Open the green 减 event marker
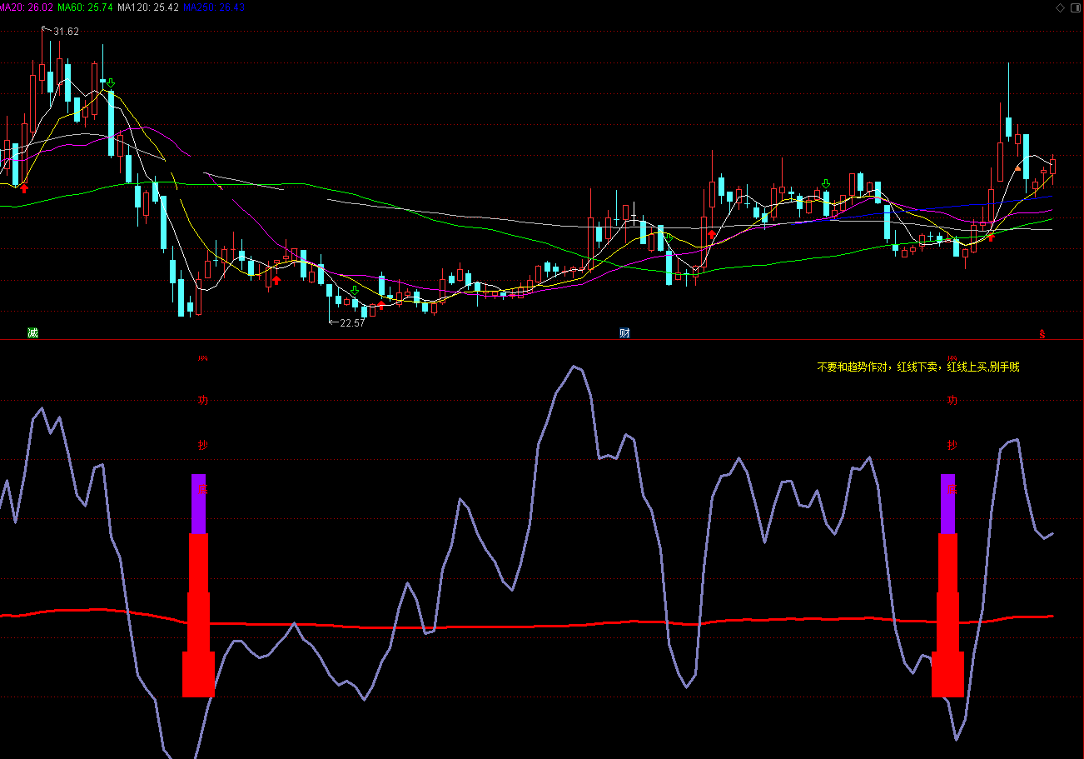The width and height of the screenshot is (1084, 759). click(32, 333)
